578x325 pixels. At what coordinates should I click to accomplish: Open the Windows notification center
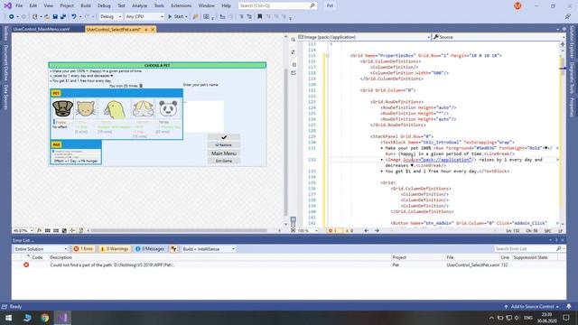coord(566,318)
